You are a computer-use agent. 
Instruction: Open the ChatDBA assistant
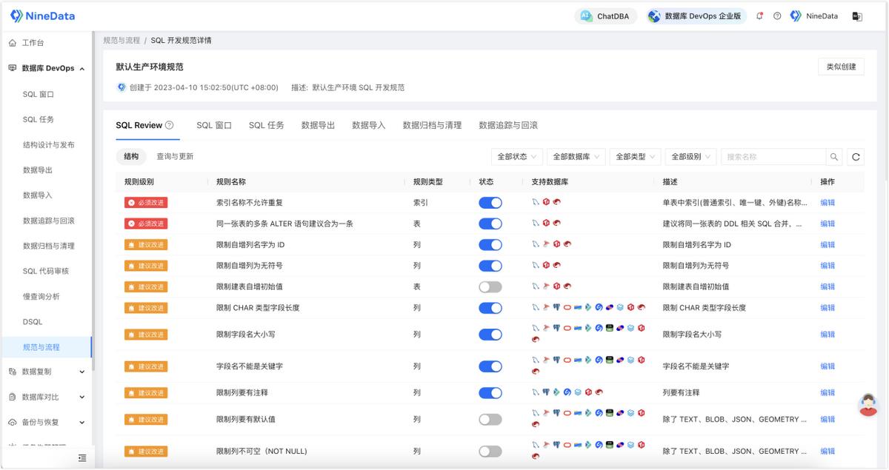tap(606, 16)
